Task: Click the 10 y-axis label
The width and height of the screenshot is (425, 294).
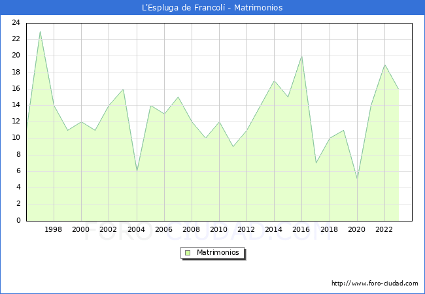Action: pos(16,137)
